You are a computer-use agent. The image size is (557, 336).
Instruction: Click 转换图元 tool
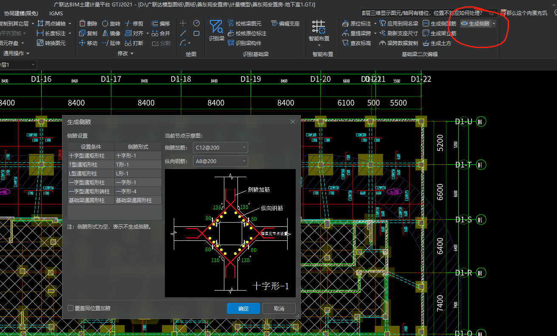pyautogui.click(x=51, y=43)
